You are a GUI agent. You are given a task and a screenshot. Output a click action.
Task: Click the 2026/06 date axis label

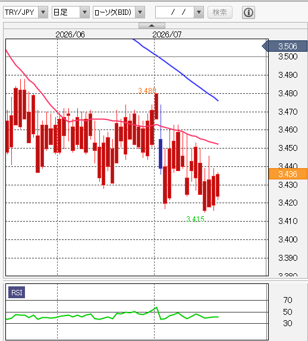[70, 34]
